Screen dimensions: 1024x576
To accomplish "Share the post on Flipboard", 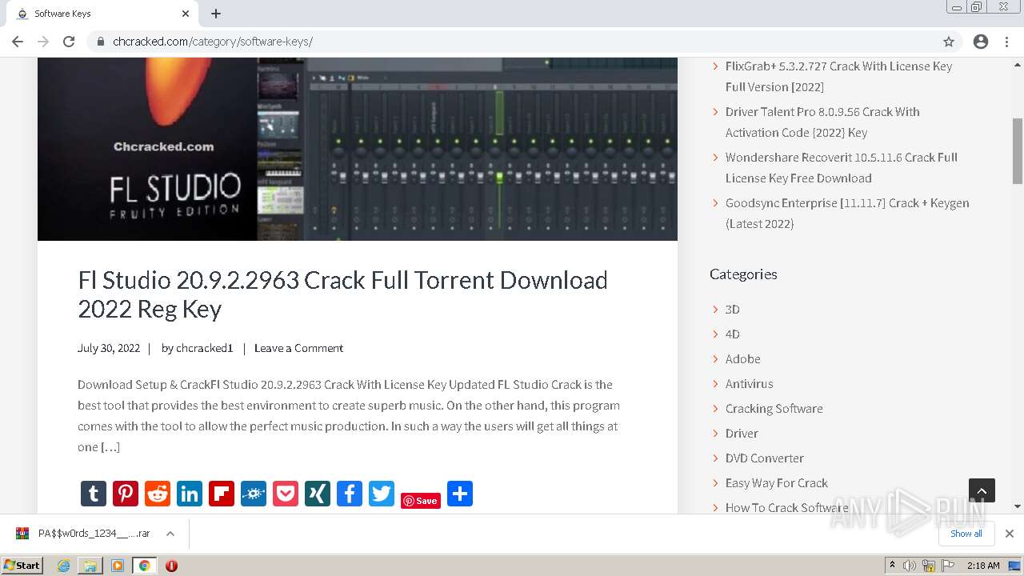I will click(x=222, y=494).
